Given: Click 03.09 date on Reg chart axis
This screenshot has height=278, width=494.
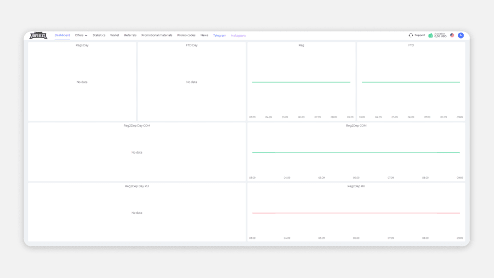Looking at the screenshot, I should tap(252, 117).
